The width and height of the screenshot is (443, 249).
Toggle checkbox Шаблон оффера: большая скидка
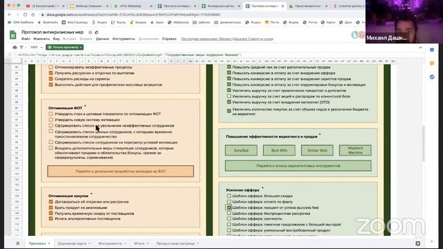pyautogui.click(x=229, y=196)
